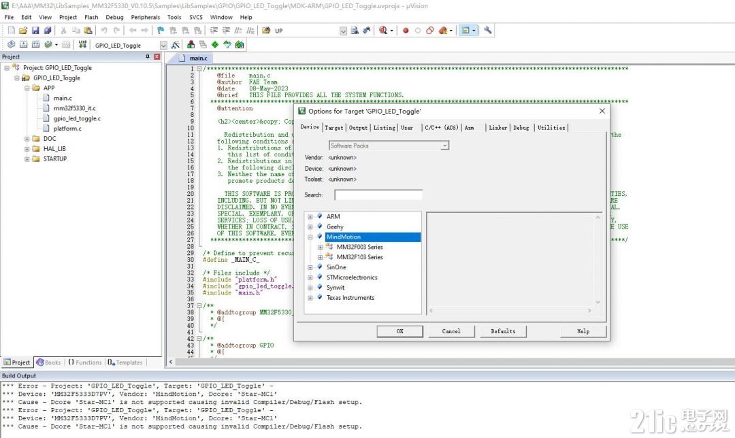Open Find in Files folder icon
The height and width of the screenshot is (438, 735).
(x=266, y=31)
